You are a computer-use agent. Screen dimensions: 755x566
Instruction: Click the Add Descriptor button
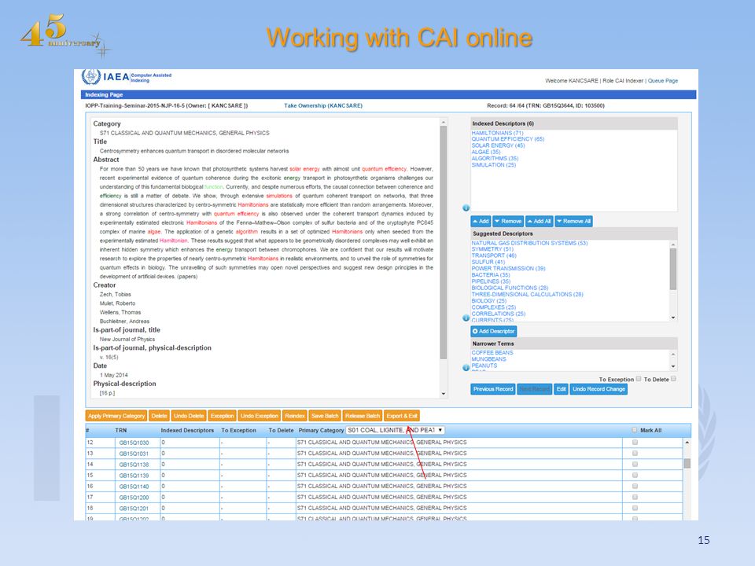[494, 331]
